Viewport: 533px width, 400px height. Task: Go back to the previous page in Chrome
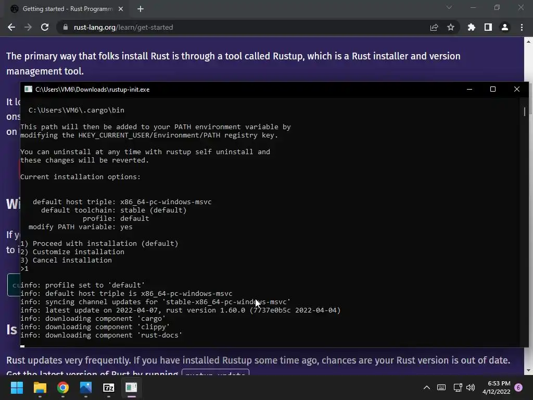click(11, 27)
